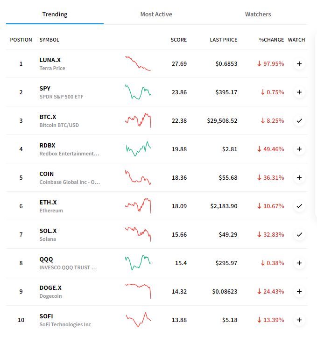Click the Bitcoin BTC/USD name
Viewport: 317px width, 344px height.
59,125
